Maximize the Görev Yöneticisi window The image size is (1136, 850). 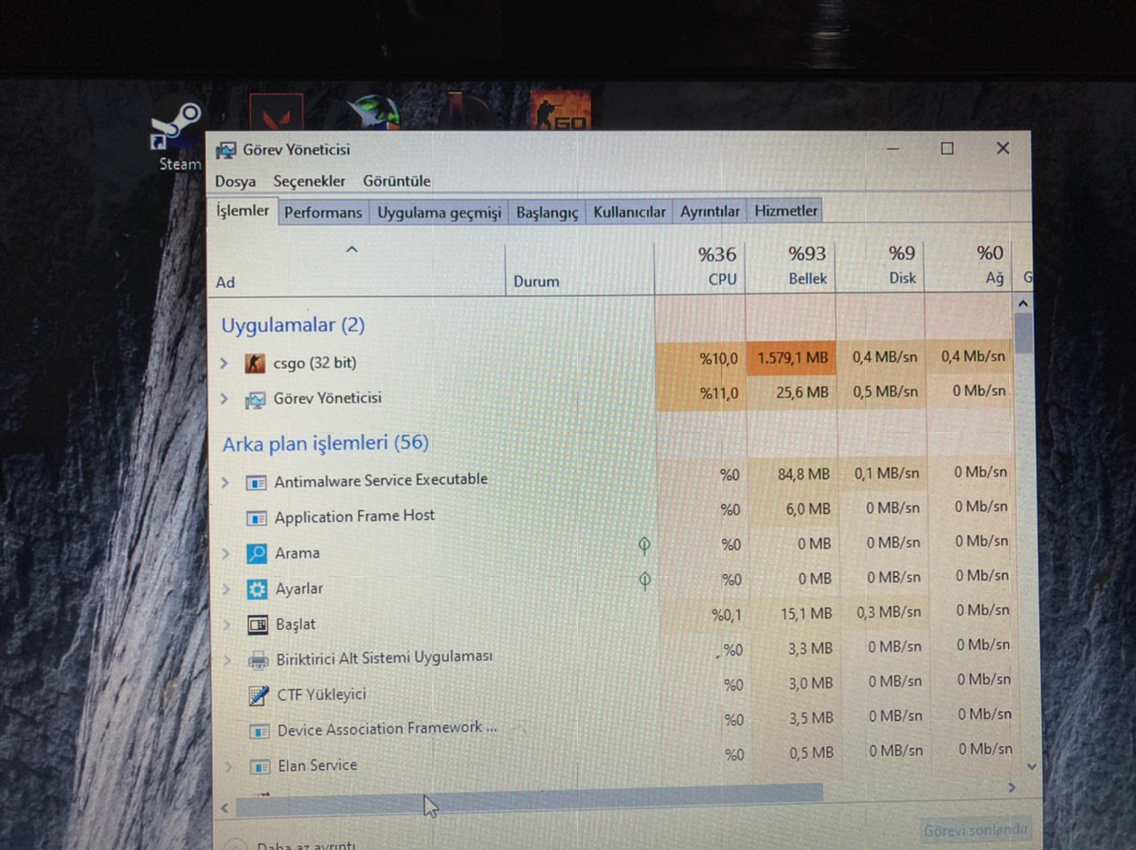[x=947, y=149]
